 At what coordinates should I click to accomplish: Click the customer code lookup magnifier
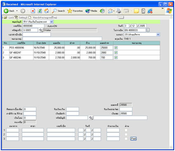click(x=41, y=30)
